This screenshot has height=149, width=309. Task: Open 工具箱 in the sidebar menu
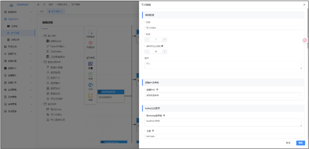(14, 26)
